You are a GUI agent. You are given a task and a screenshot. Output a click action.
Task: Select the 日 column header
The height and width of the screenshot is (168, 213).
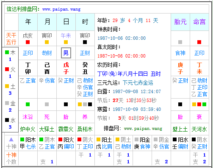coord(66,22)
